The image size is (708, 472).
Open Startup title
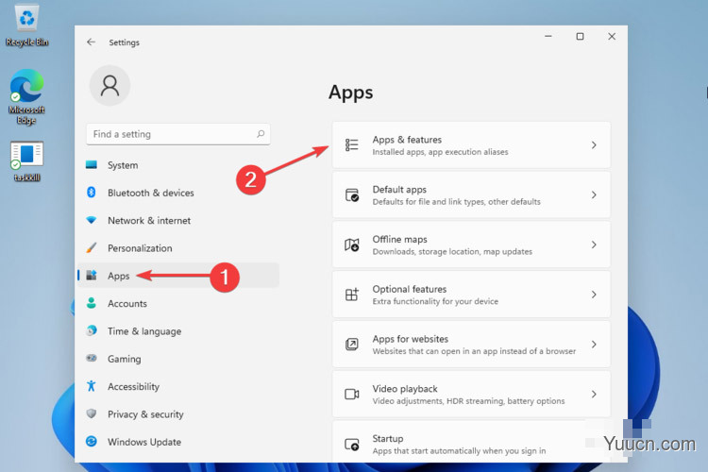coord(387,439)
